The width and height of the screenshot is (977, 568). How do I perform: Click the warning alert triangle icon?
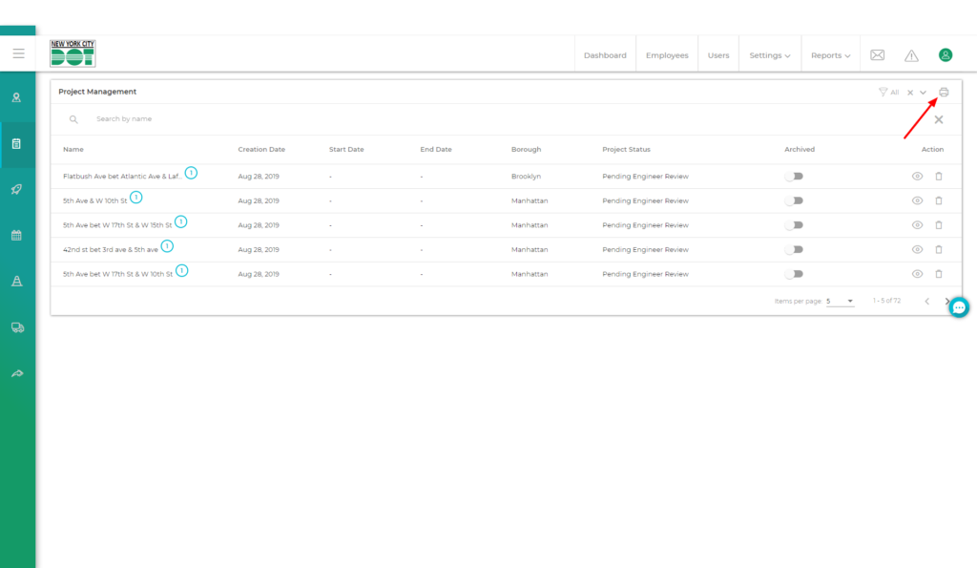coord(911,55)
